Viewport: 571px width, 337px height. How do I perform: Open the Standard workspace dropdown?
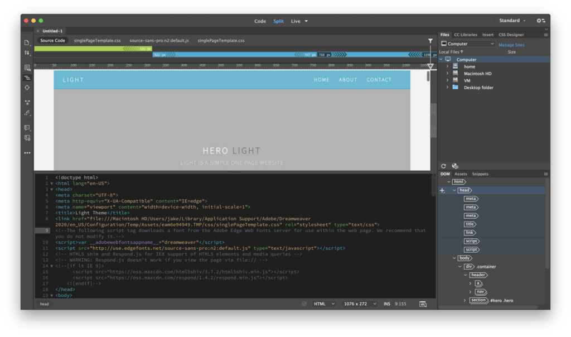[512, 21]
